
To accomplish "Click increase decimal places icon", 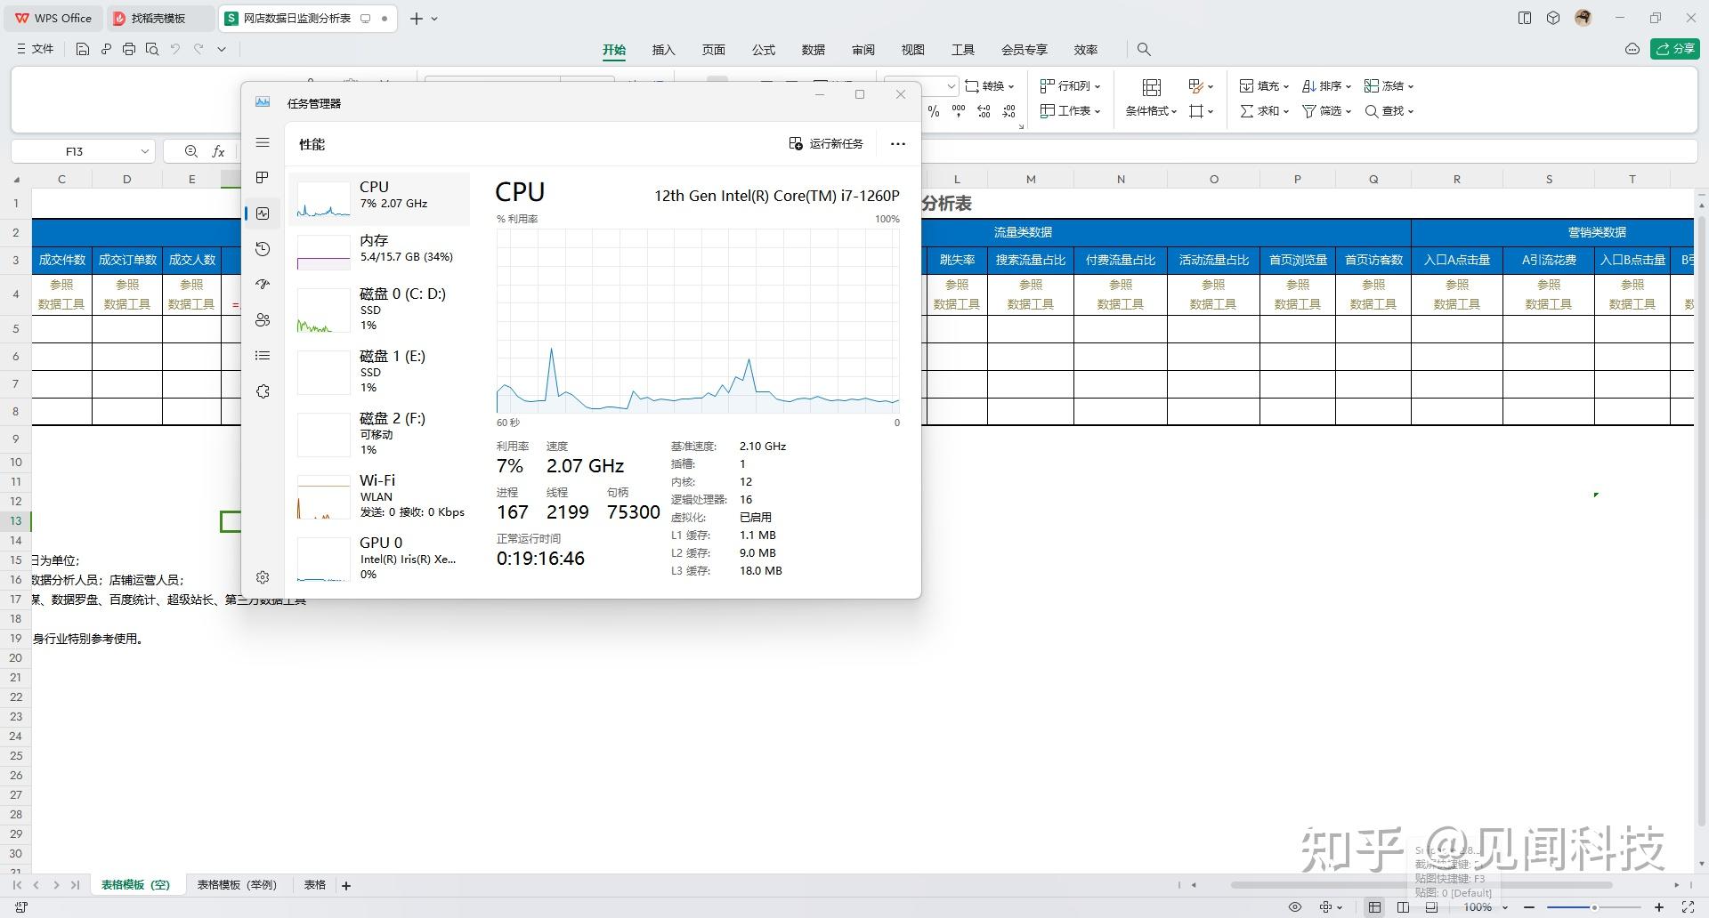I will pyautogui.click(x=984, y=111).
